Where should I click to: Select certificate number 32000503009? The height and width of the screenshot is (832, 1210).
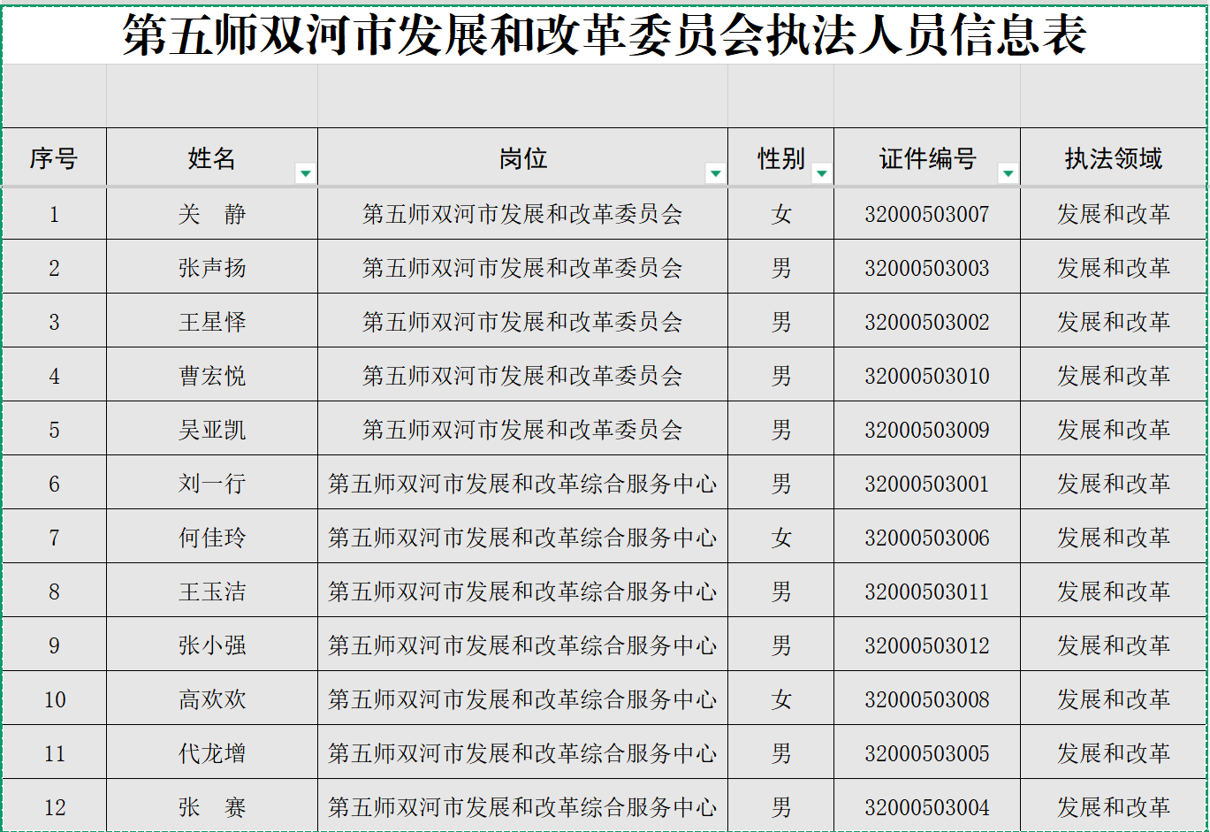click(927, 430)
